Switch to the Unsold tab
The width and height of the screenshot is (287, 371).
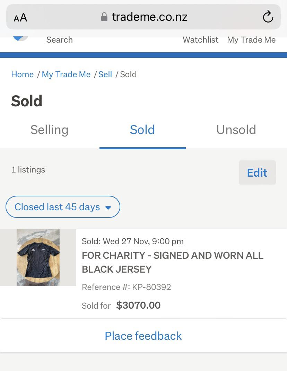[236, 130]
